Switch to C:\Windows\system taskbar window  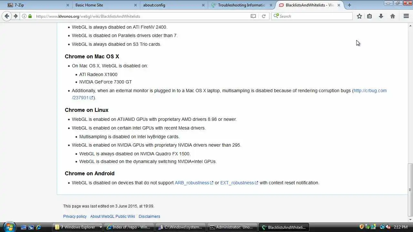tap(181, 227)
